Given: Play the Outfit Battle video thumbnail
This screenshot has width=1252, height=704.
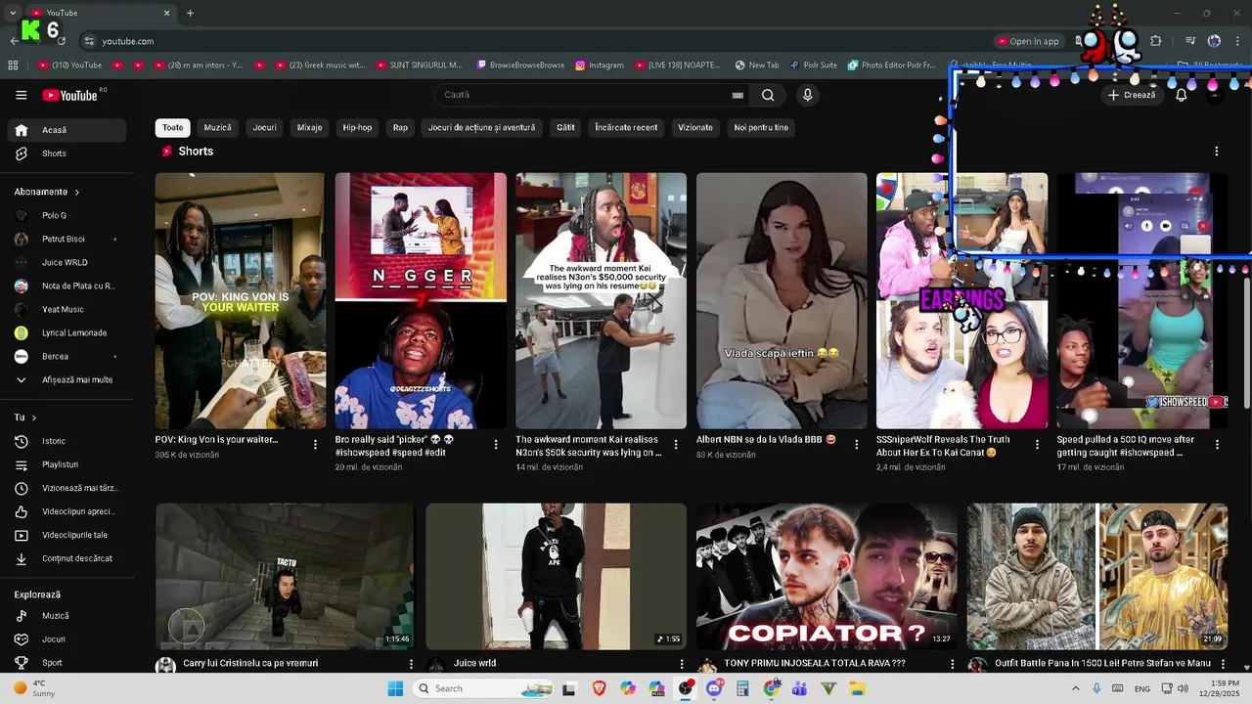Looking at the screenshot, I should [x=1097, y=577].
